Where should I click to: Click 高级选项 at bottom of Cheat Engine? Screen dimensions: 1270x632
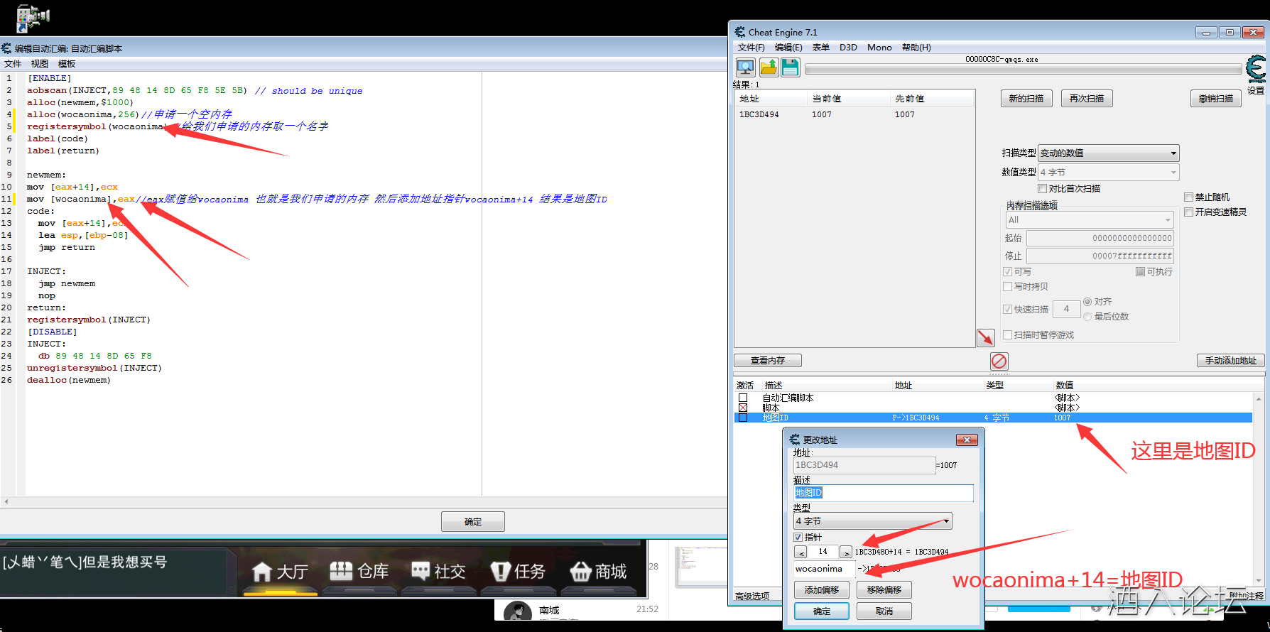point(752,596)
